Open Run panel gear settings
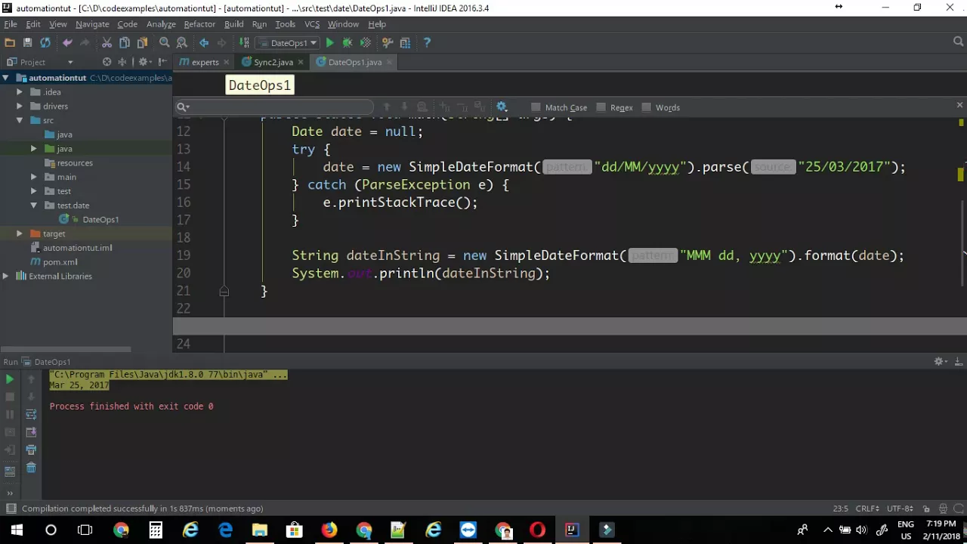This screenshot has width=967, height=544. coord(939,362)
